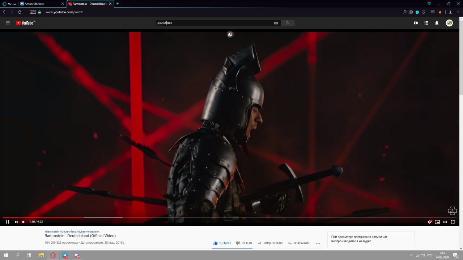Reload the YouTube page
This screenshot has width=463, height=260.
20,12
